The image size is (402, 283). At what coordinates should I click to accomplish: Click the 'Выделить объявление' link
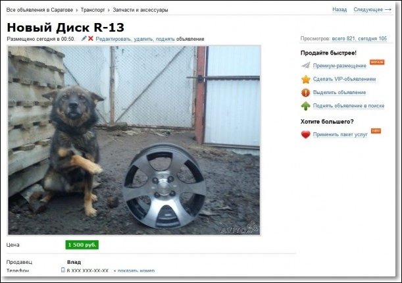click(339, 92)
